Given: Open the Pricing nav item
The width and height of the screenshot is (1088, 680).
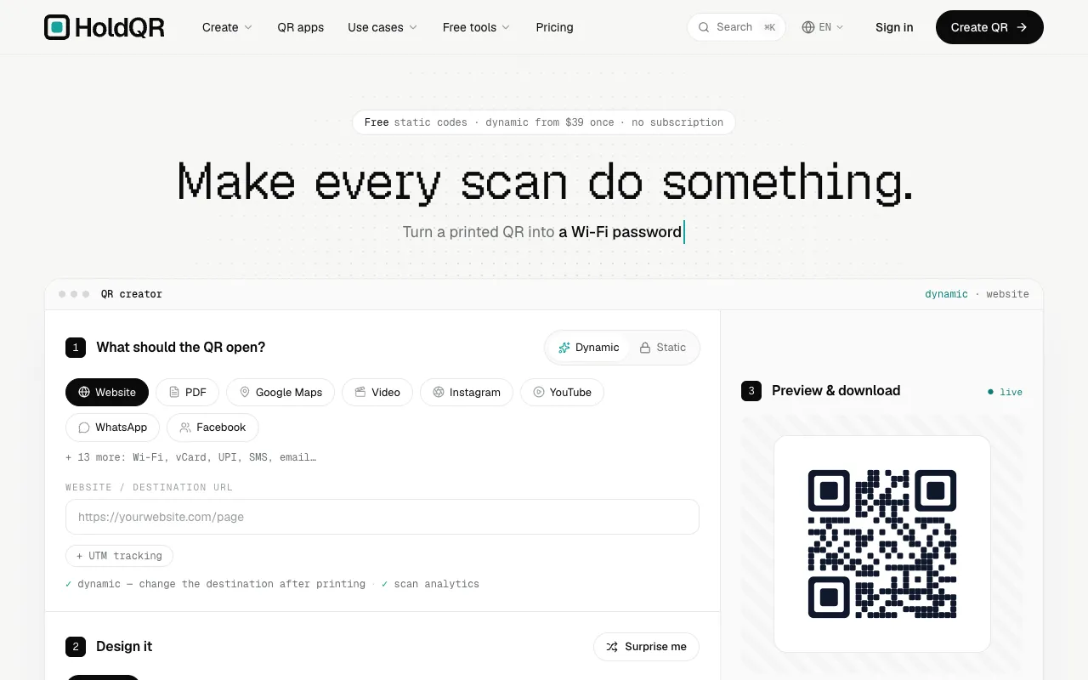Looking at the screenshot, I should [x=554, y=27].
